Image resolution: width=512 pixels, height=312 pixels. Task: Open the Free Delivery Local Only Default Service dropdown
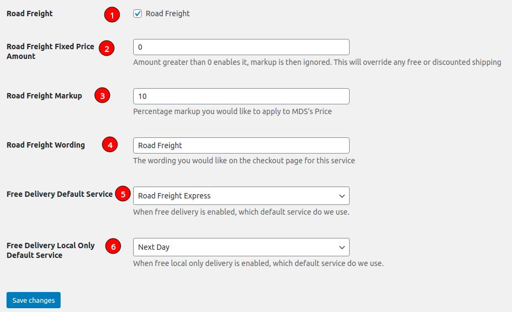pos(241,247)
